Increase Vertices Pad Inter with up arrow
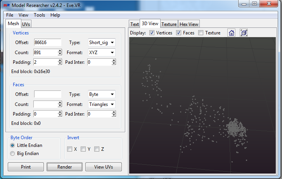 click(114, 60)
